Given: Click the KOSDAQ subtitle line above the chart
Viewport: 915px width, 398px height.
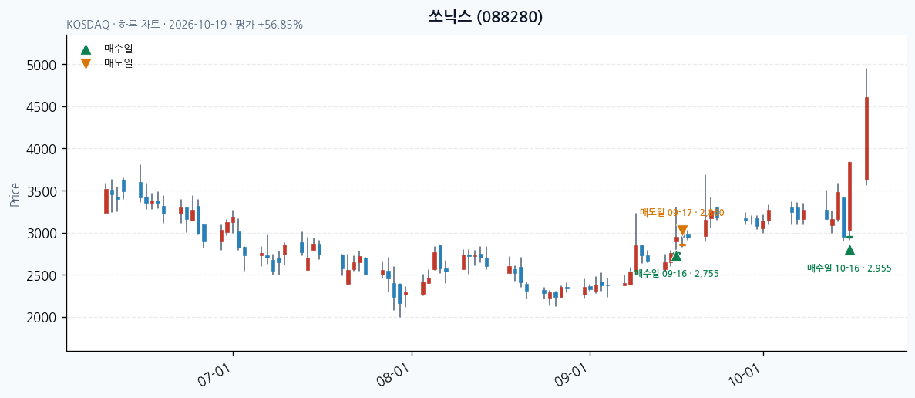Looking at the screenshot, I should click(184, 25).
